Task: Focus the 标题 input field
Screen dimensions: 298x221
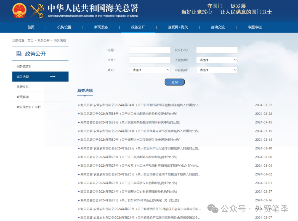Action: (150, 50)
